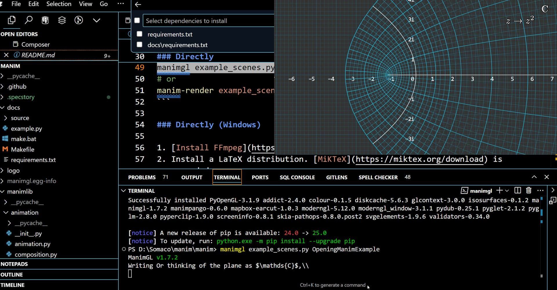Viewport: 557px width, 290px height.
Task: Open __init__.py in animation folder
Action: [x=28, y=233]
